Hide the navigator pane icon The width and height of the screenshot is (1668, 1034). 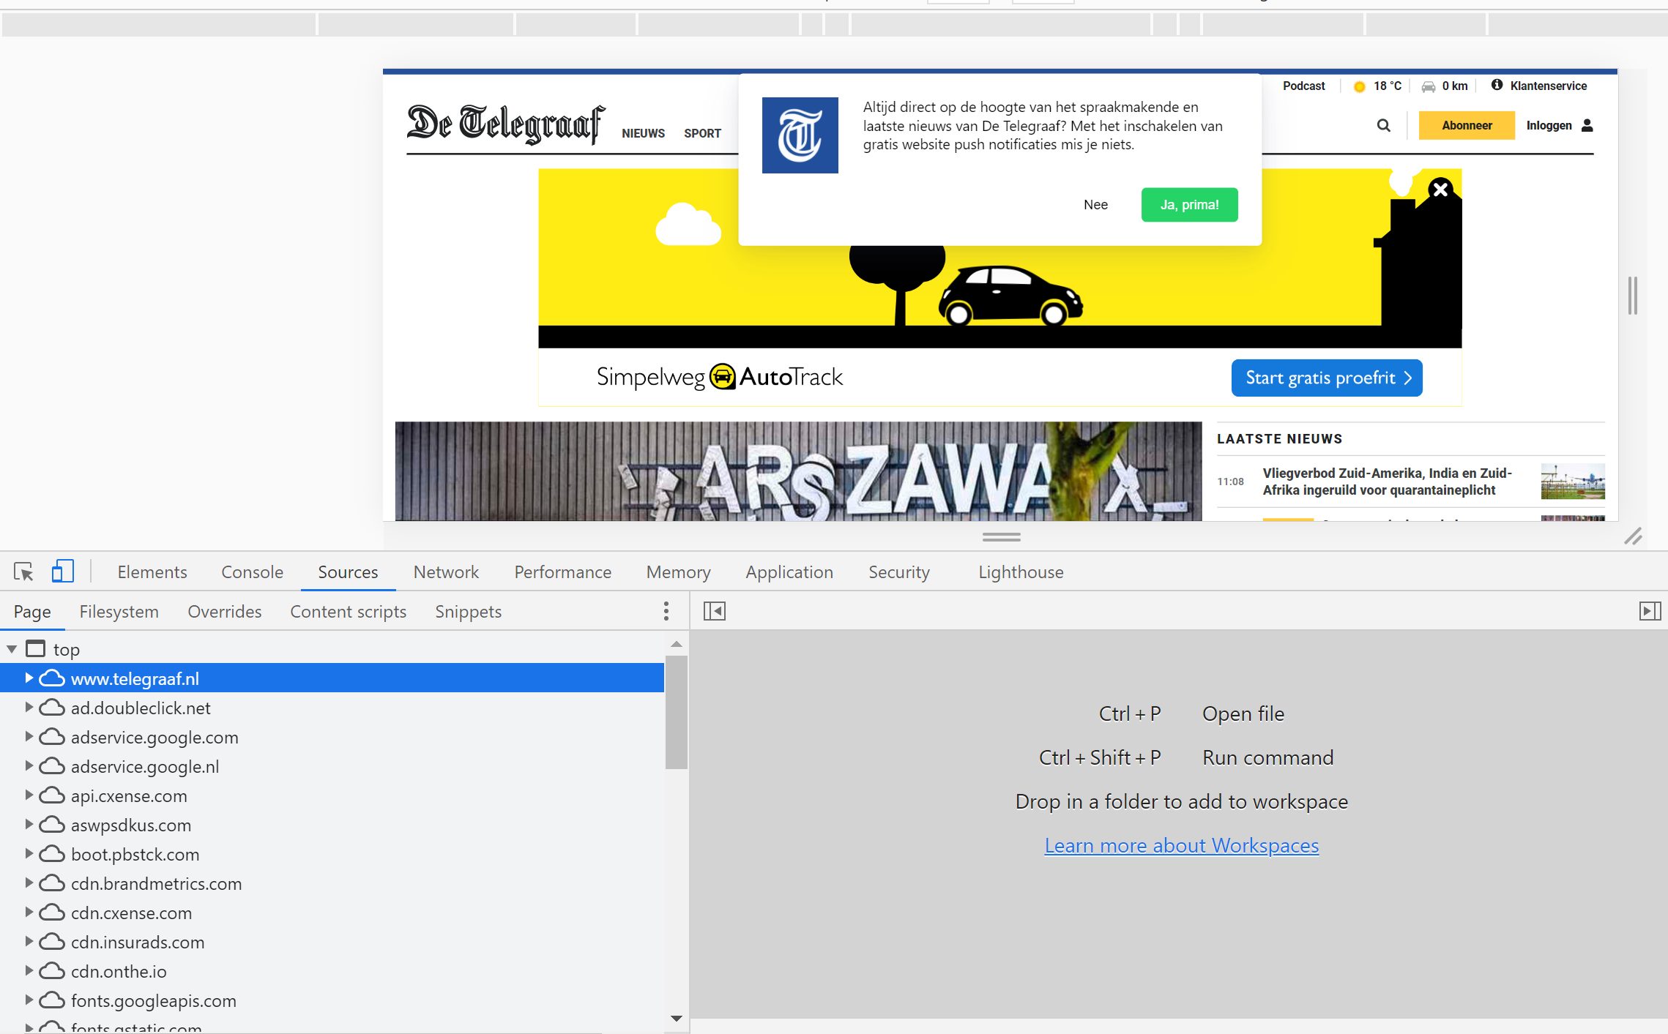pyautogui.click(x=714, y=611)
